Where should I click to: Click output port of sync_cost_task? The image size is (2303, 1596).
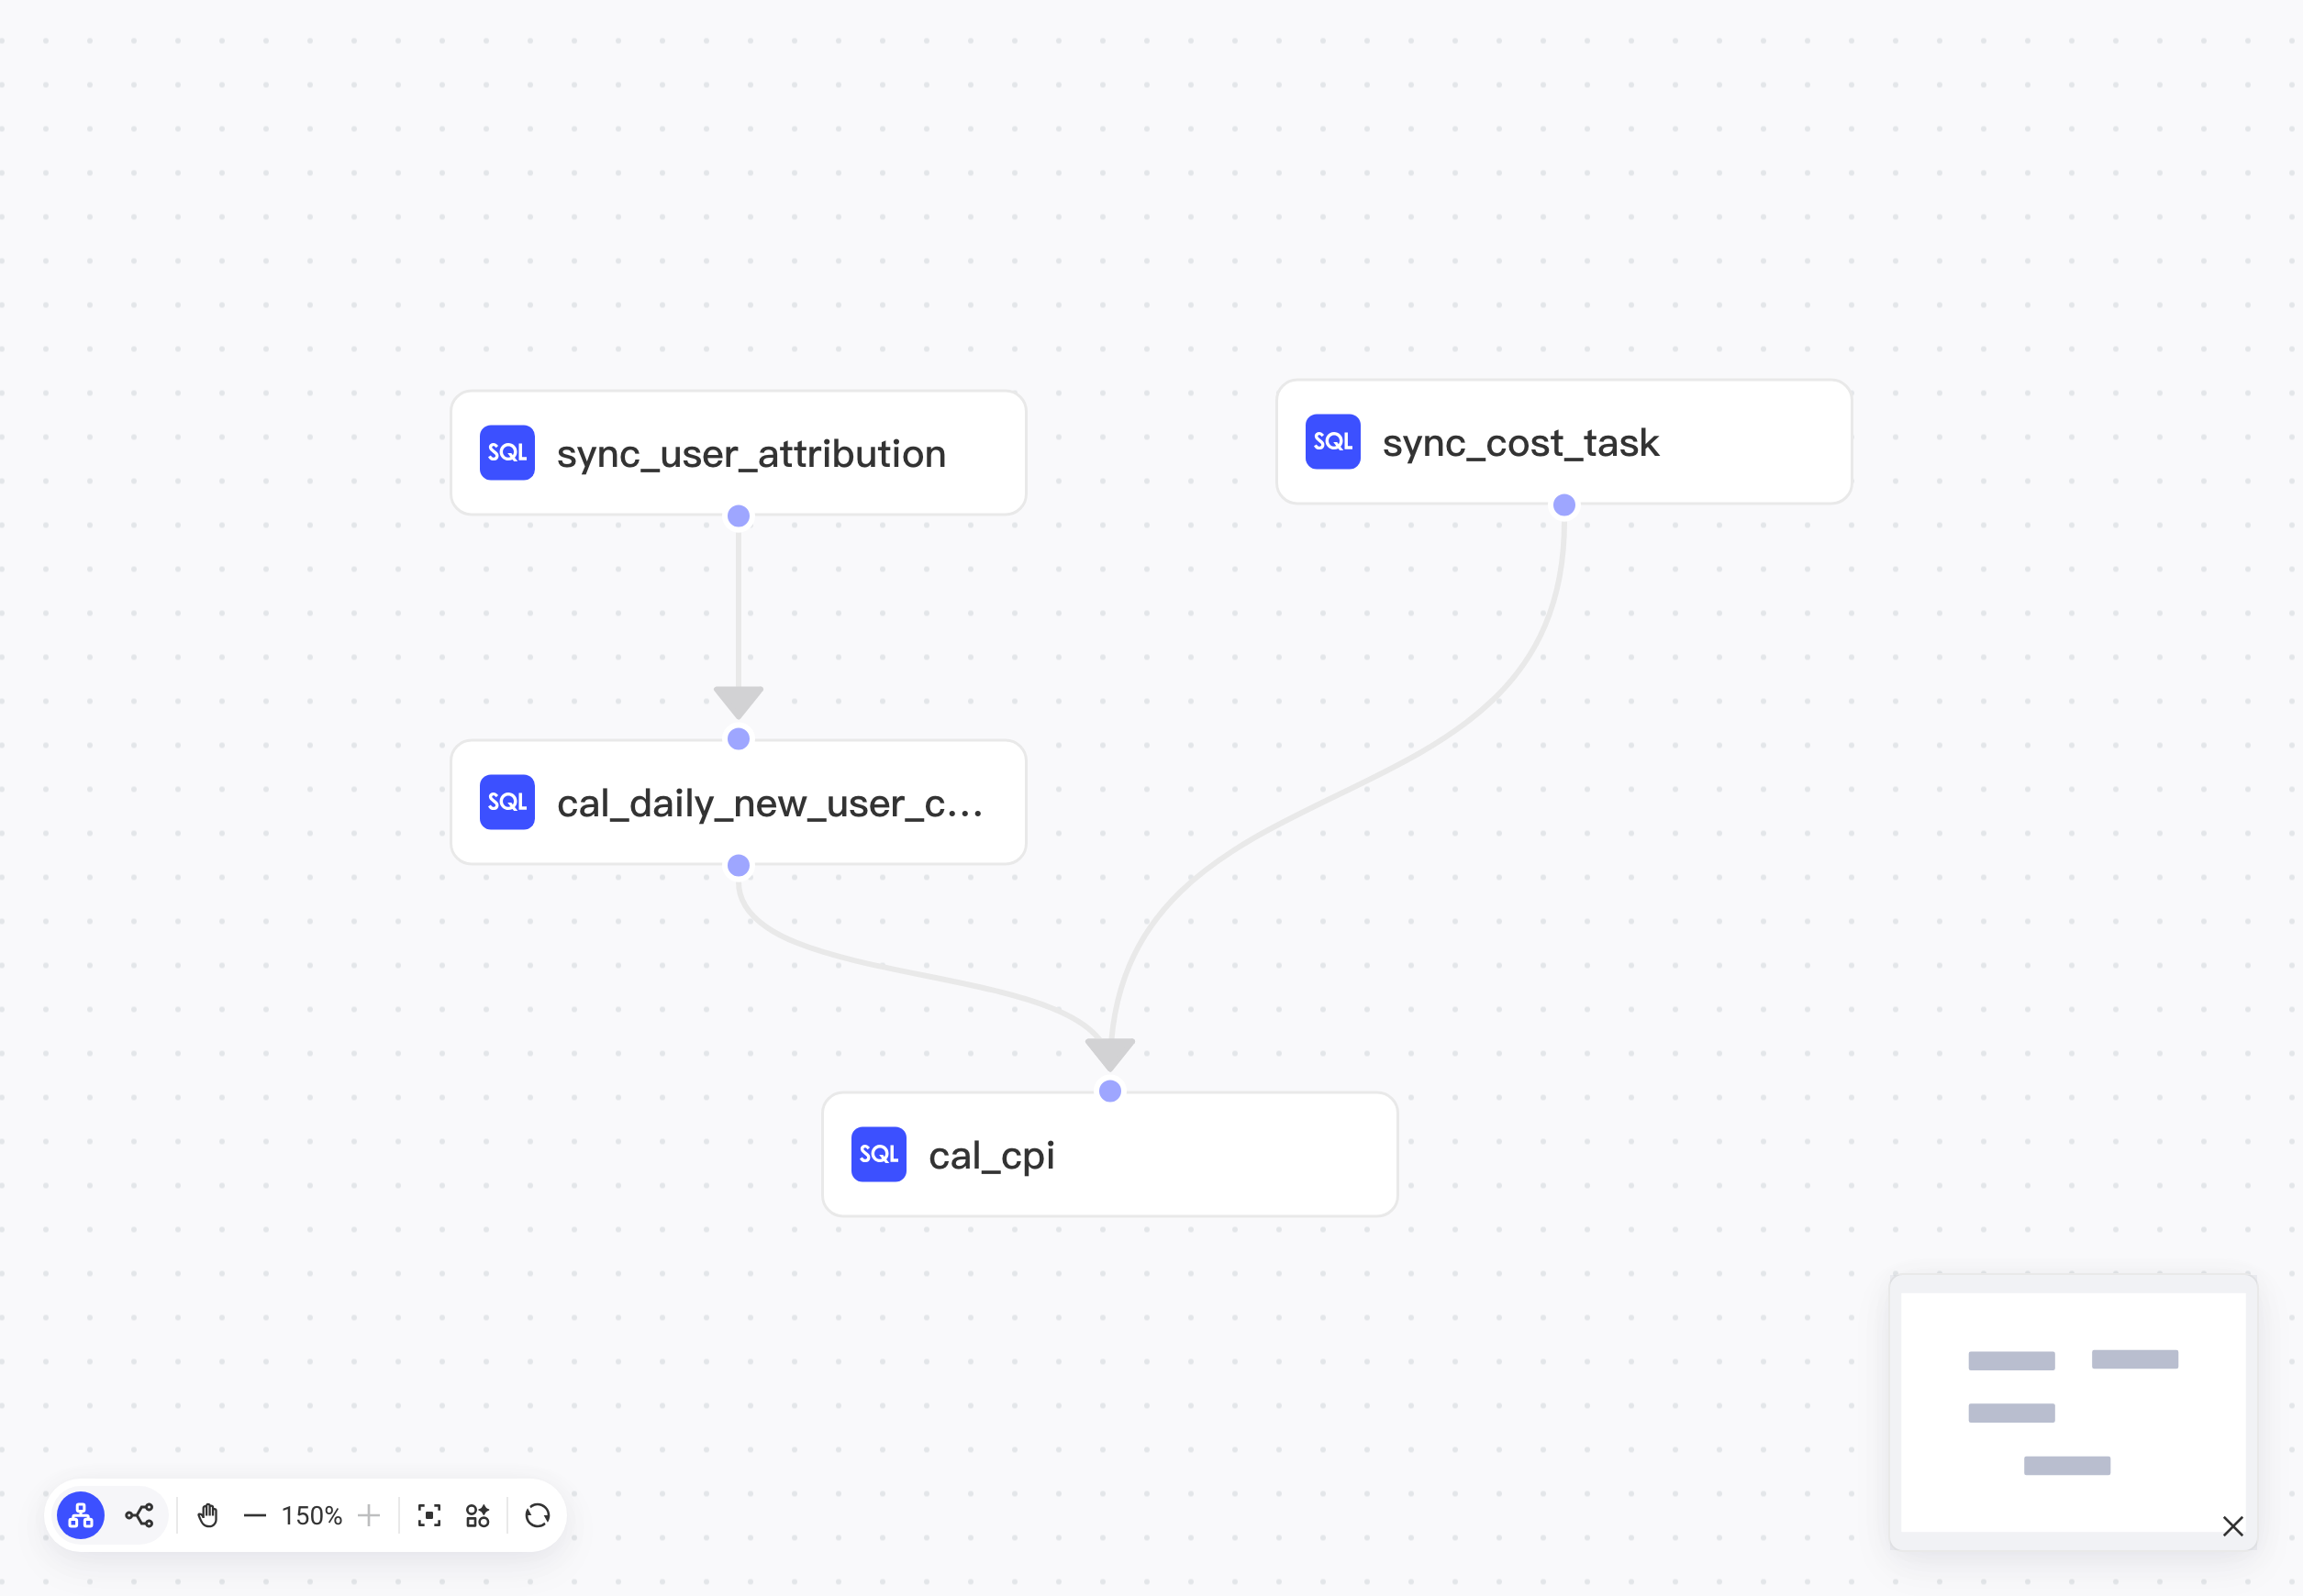coord(1563,505)
